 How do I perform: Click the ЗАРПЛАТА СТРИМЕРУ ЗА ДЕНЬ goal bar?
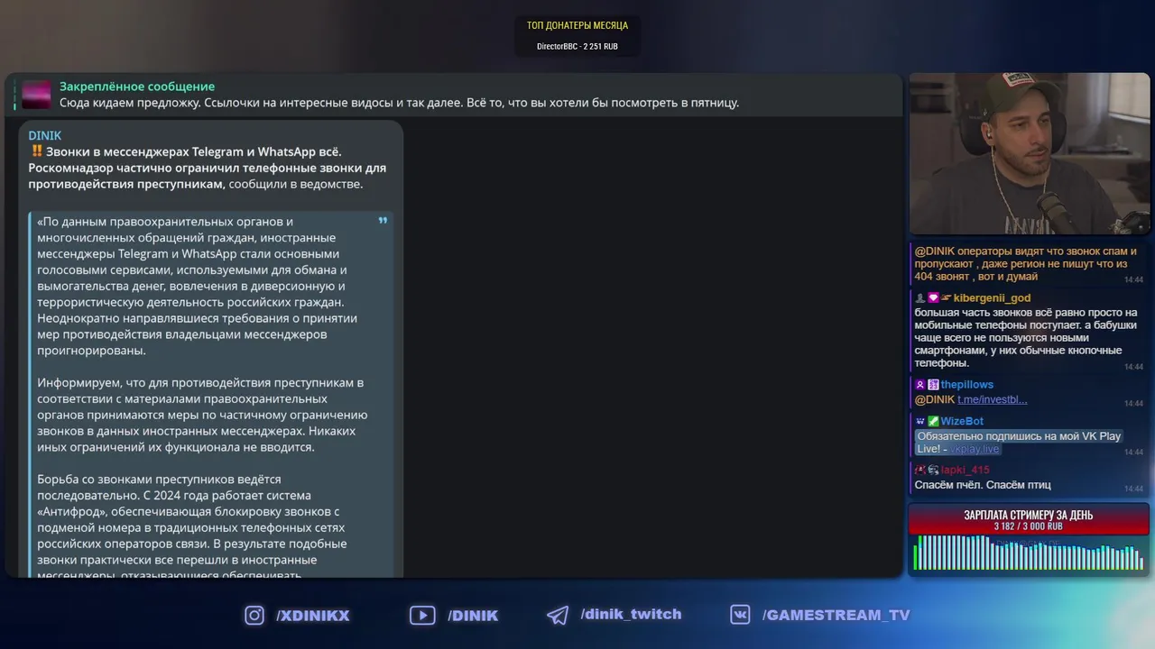click(x=1029, y=520)
